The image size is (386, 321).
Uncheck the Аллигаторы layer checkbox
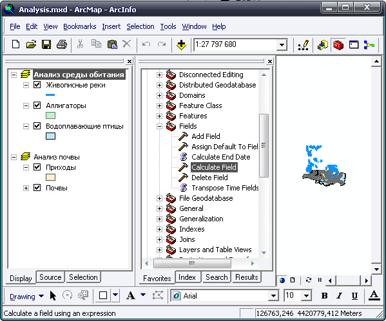pyautogui.click(x=37, y=105)
